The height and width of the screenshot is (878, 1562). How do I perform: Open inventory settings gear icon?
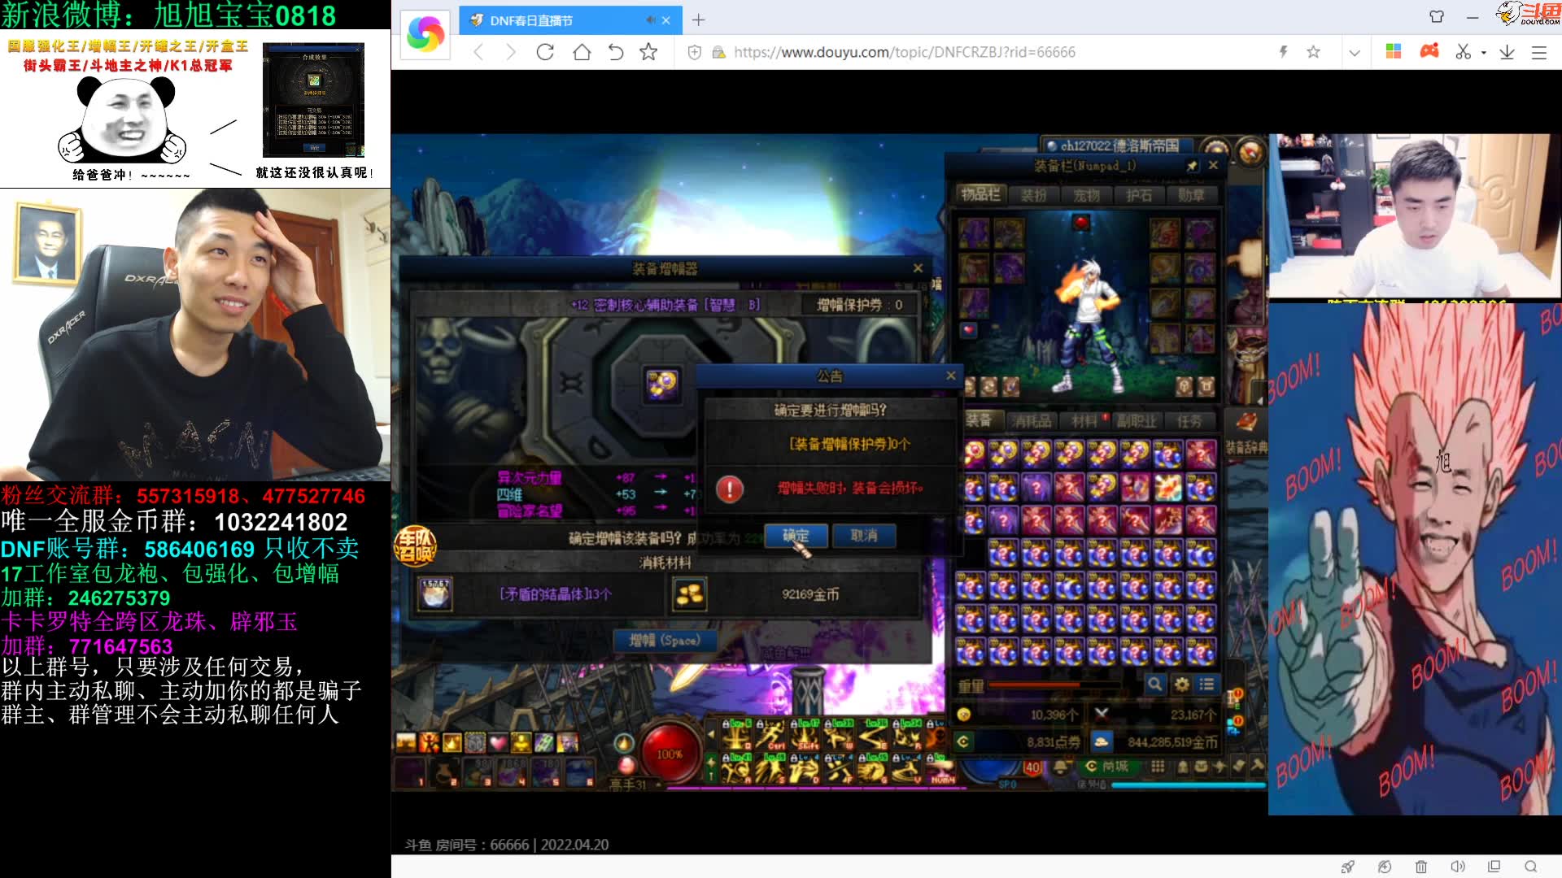(x=1181, y=685)
